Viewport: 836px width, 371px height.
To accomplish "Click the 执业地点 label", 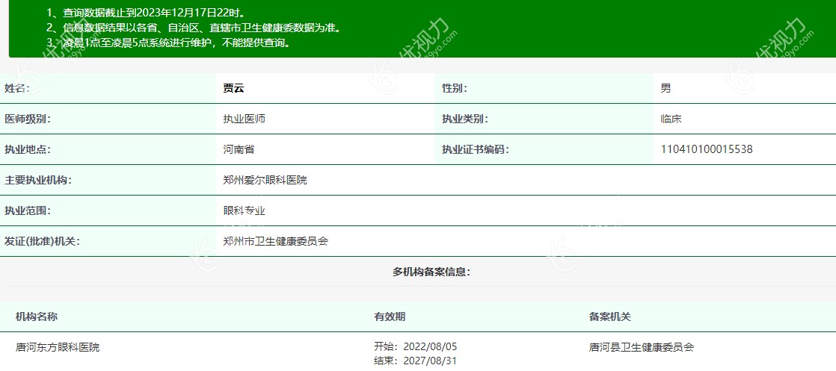I will (28, 149).
